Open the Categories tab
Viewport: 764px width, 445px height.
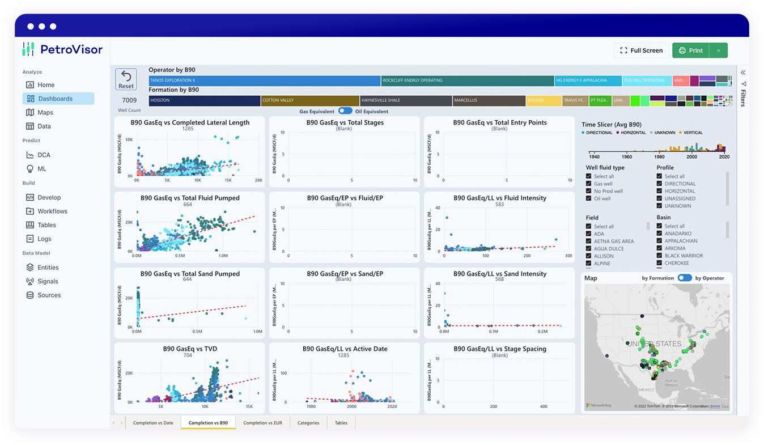pyautogui.click(x=308, y=423)
